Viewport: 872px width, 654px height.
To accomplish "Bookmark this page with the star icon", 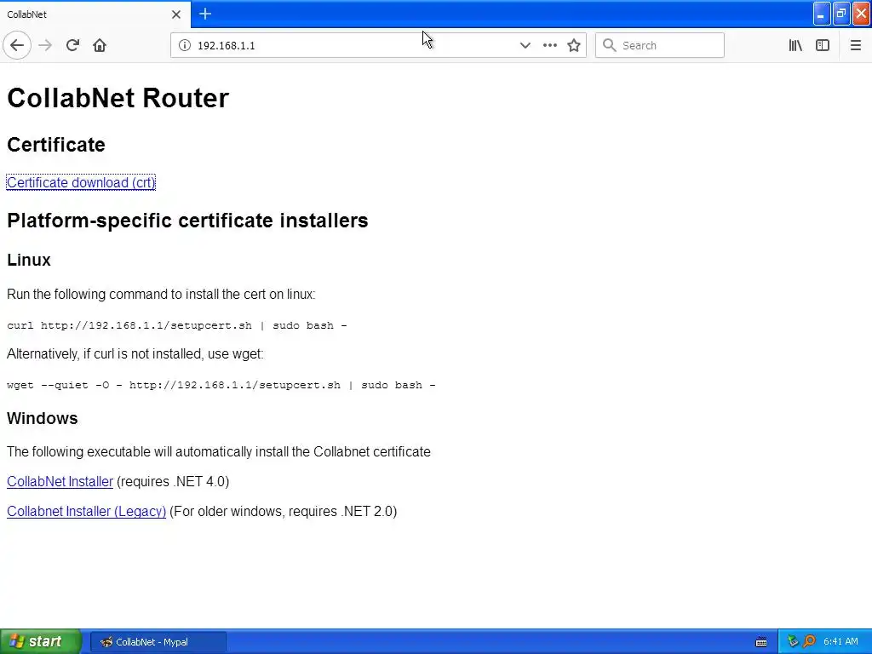I will (x=574, y=45).
